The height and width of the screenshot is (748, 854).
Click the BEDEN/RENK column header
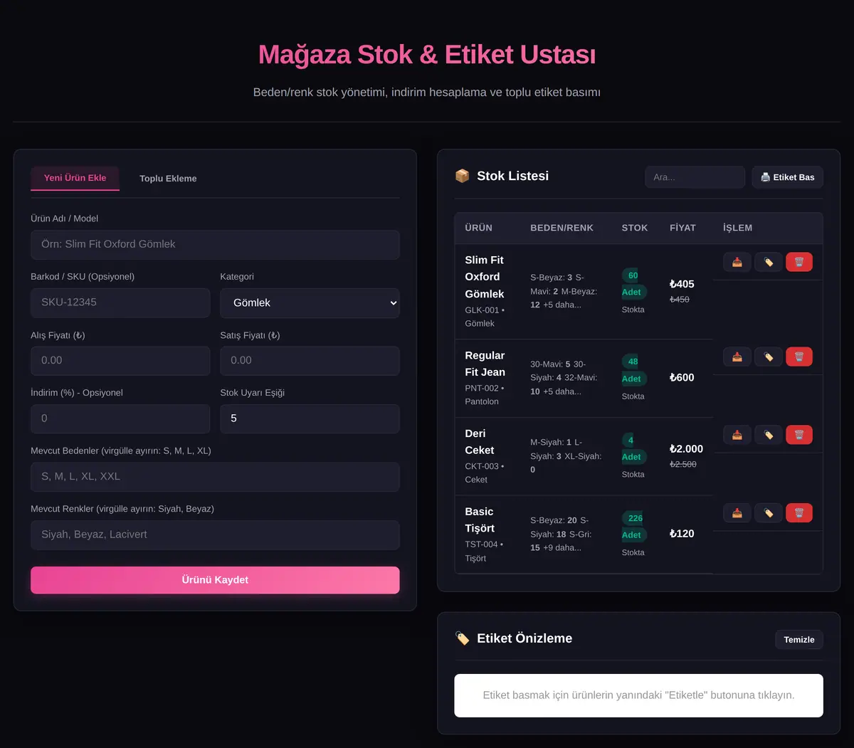562,228
